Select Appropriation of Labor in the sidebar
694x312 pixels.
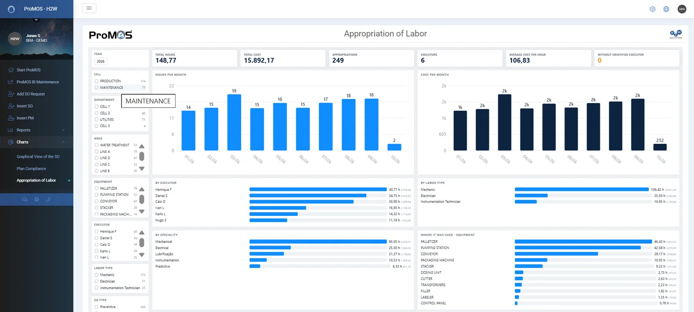36,180
